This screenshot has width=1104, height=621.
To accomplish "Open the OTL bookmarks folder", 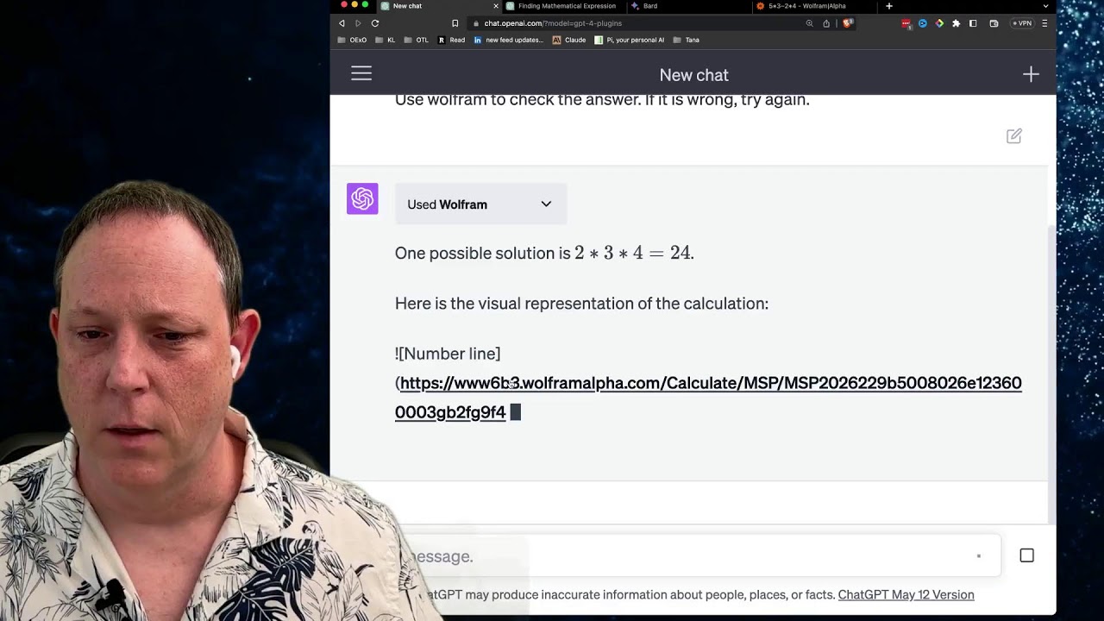I will pyautogui.click(x=416, y=40).
